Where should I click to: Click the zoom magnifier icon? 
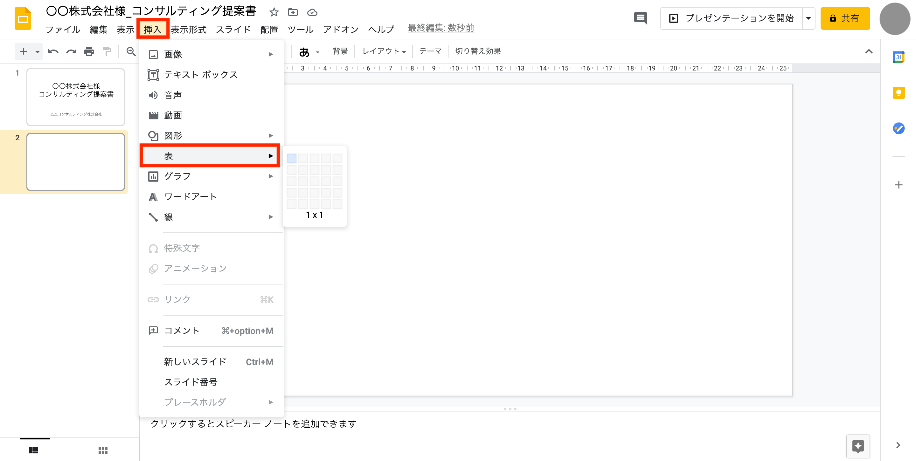[x=131, y=51]
